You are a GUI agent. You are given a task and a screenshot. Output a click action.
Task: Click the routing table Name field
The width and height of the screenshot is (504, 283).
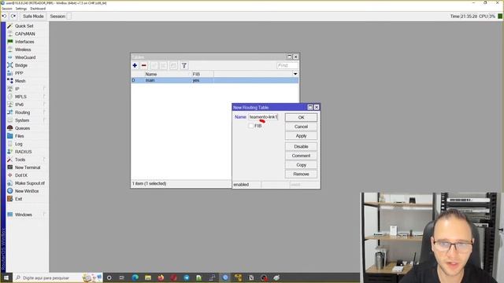[263, 117]
